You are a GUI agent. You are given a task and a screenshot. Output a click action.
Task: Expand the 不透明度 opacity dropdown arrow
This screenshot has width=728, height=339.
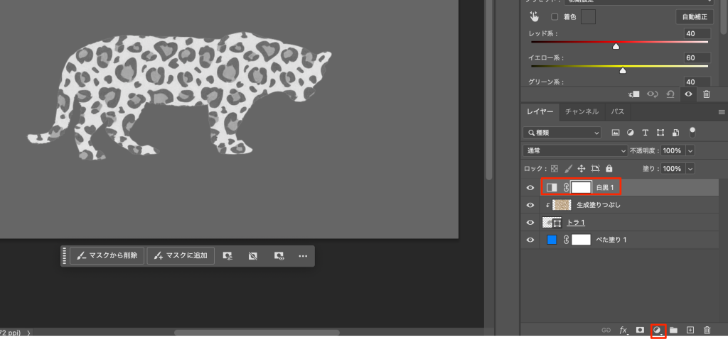[690, 151]
